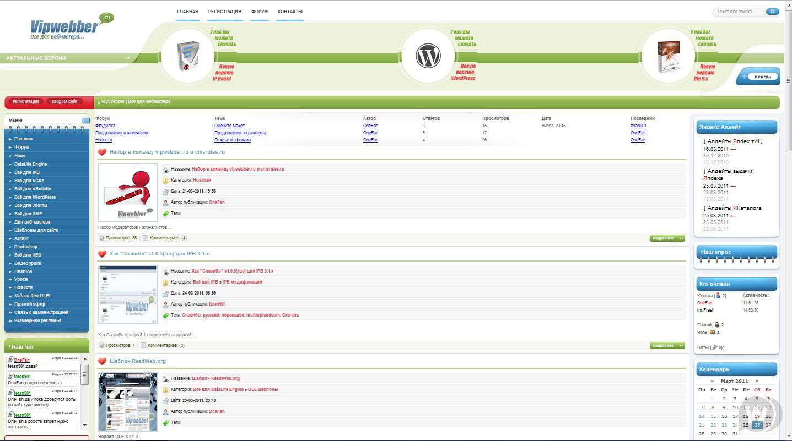
Task: Open the DLE 9.x box image
Action: pos(669,57)
